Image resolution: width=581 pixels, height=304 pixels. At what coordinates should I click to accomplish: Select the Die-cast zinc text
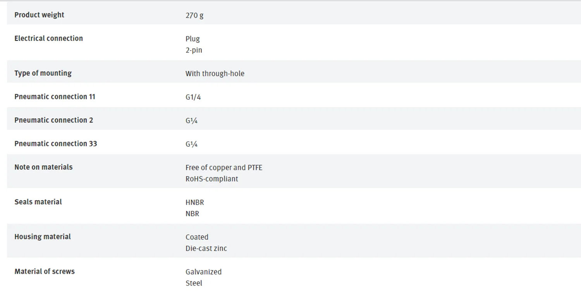coord(206,248)
